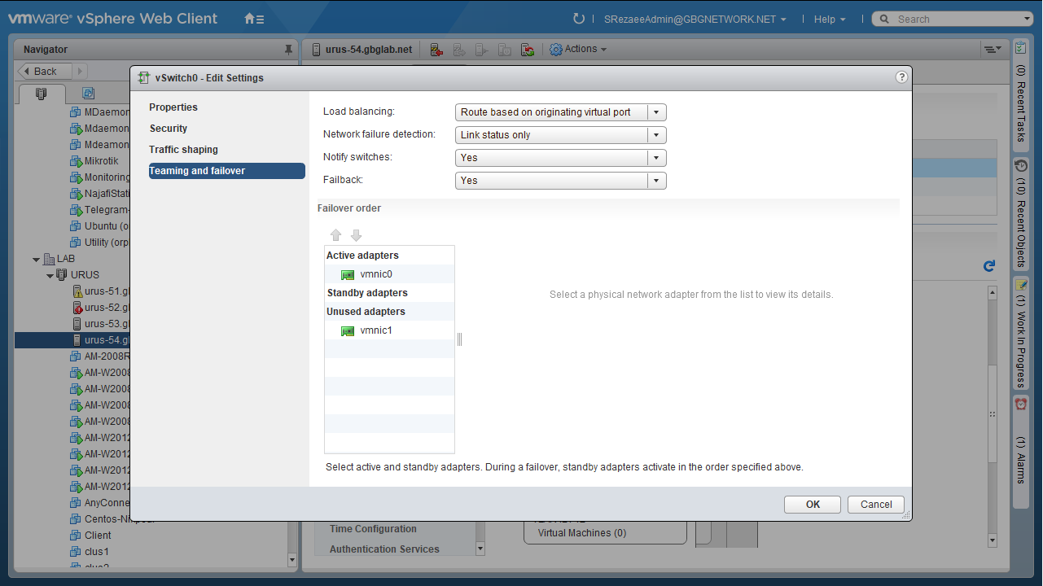This screenshot has width=1043, height=586.
Task: Click the blue refresh icon on right
Action: pos(989,266)
